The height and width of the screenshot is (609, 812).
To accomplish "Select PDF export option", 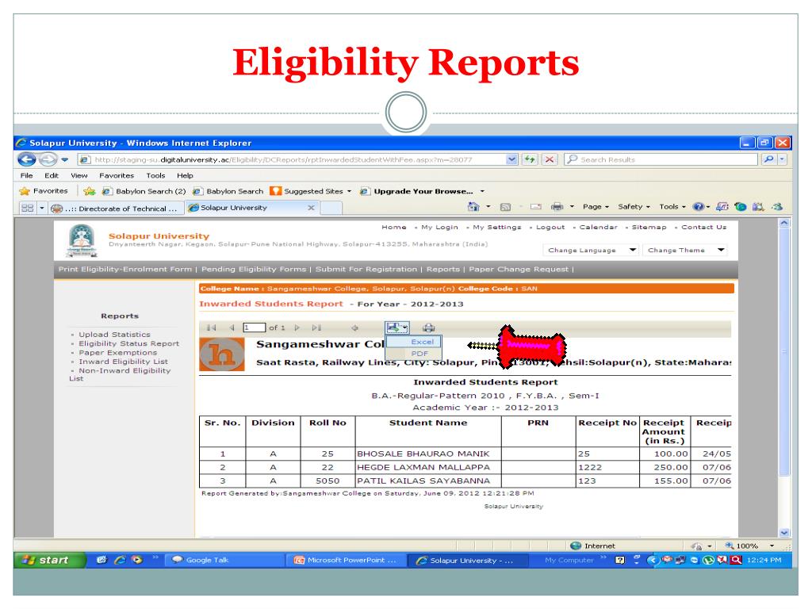I will [x=414, y=354].
